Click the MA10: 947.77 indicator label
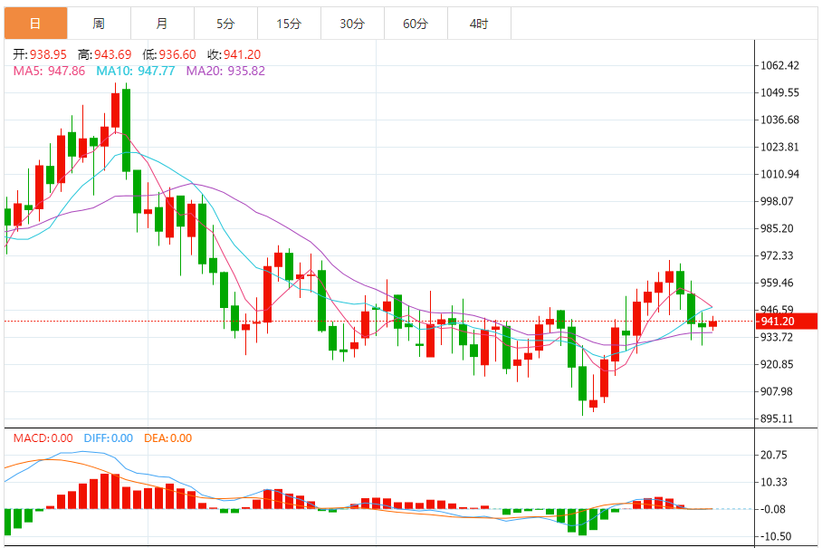Image resolution: width=822 pixels, height=548 pixels. click(135, 71)
